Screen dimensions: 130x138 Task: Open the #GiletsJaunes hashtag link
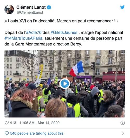64,32
